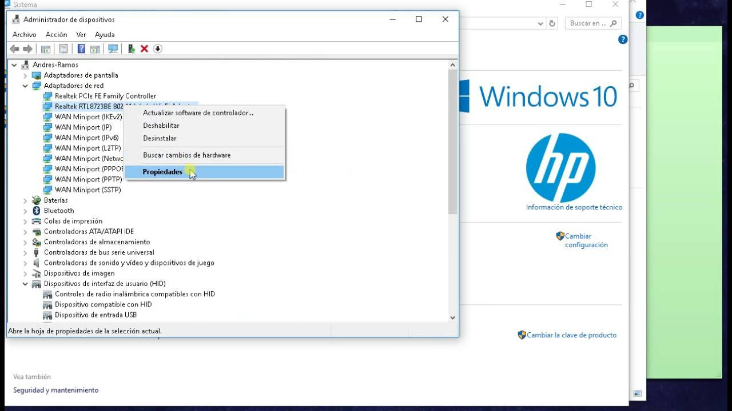732x411 pixels.
Task: Click the HP logo image
Action: [560, 168]
